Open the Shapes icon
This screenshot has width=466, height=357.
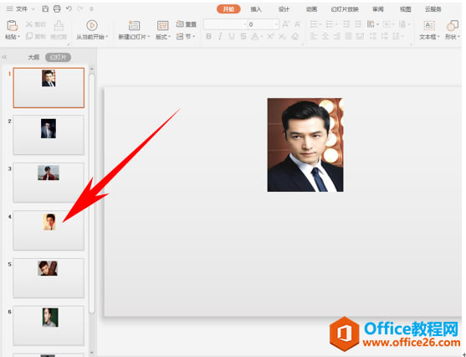[453, 26]
